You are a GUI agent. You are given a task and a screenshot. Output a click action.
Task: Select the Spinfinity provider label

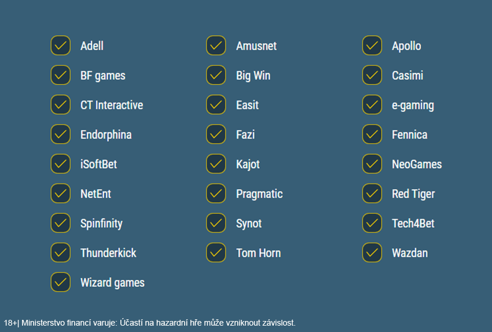(x=101, y=223)
